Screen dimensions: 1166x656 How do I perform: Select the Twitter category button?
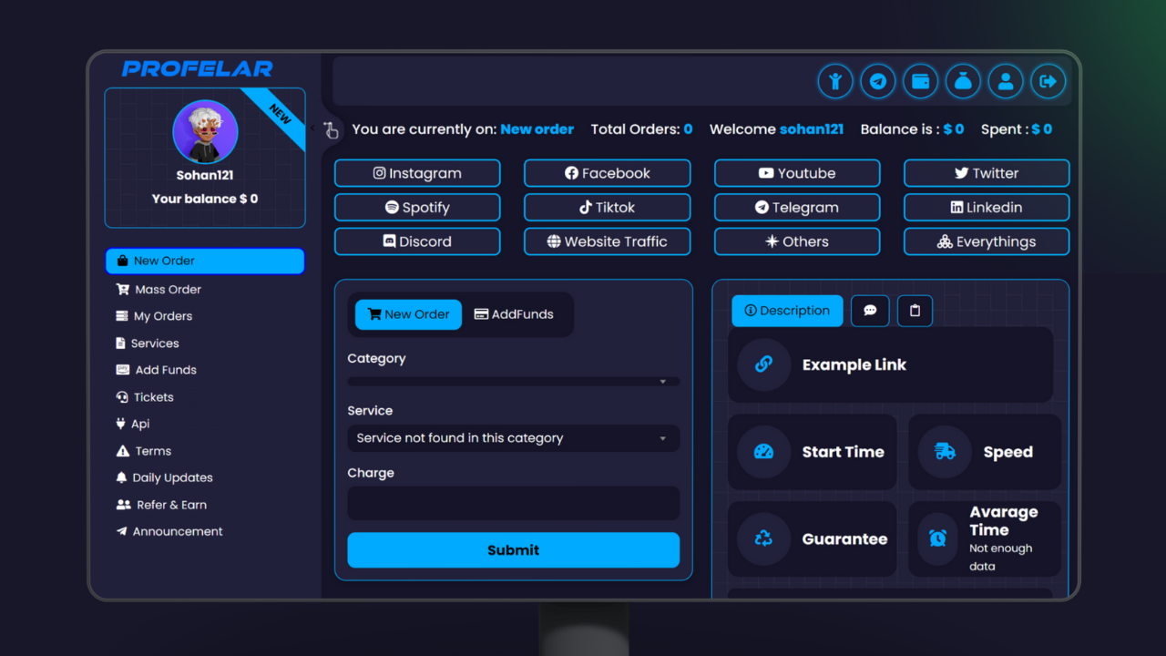coord(987,173)
